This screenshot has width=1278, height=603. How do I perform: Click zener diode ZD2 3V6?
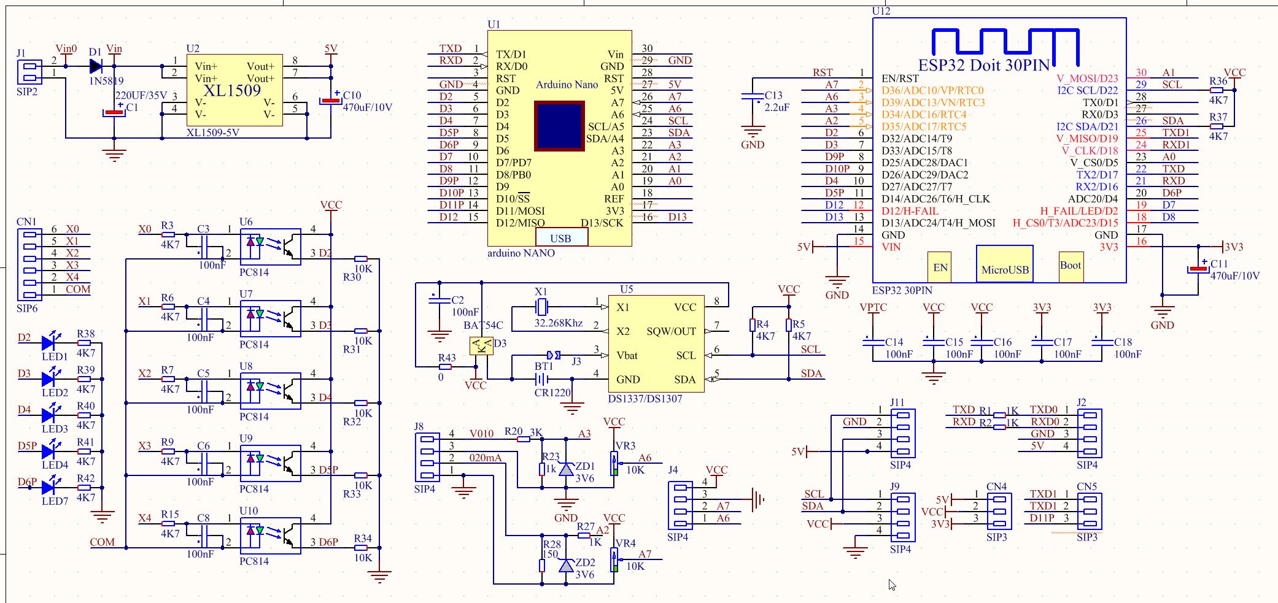[566, 565]
